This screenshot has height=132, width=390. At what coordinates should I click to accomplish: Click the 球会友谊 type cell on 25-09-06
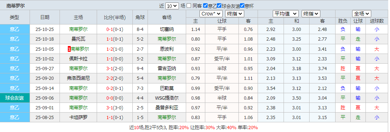pyautogui.click(x=15, y=98)
